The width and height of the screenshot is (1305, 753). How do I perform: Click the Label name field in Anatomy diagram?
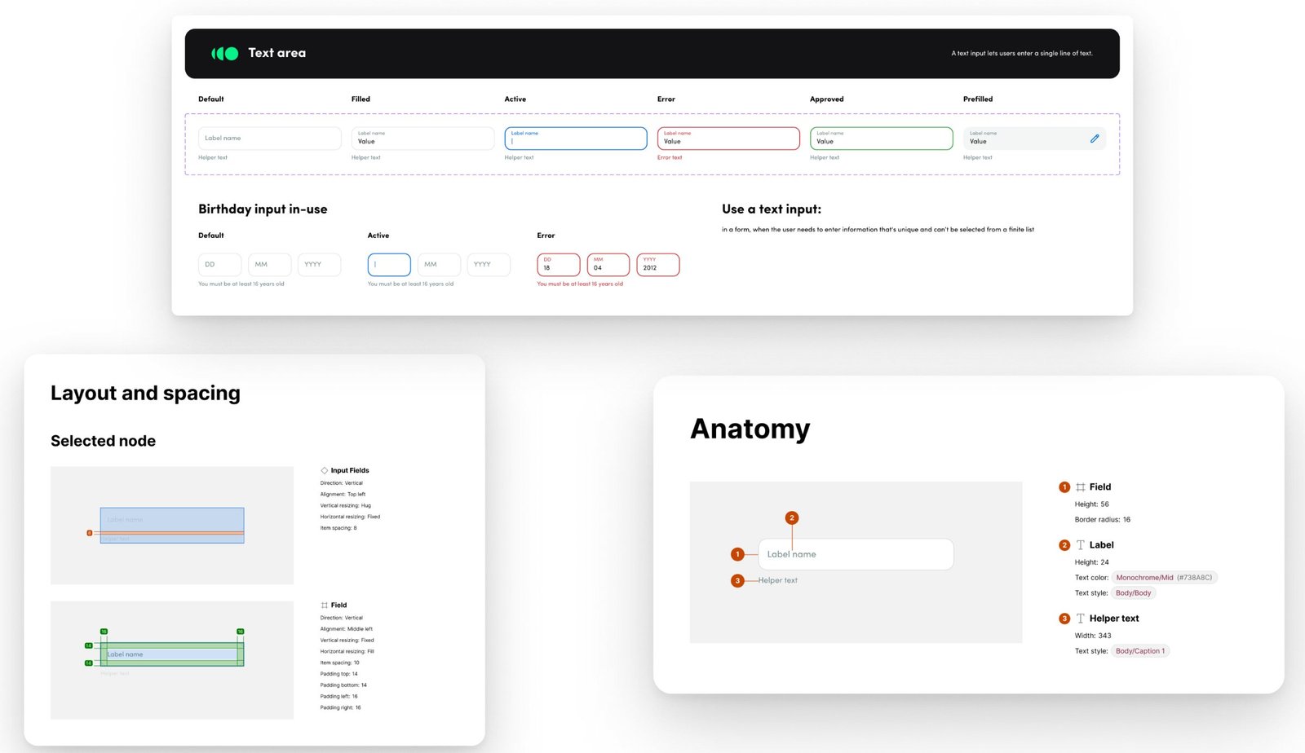pyautogui.click(x=856, y=554)
